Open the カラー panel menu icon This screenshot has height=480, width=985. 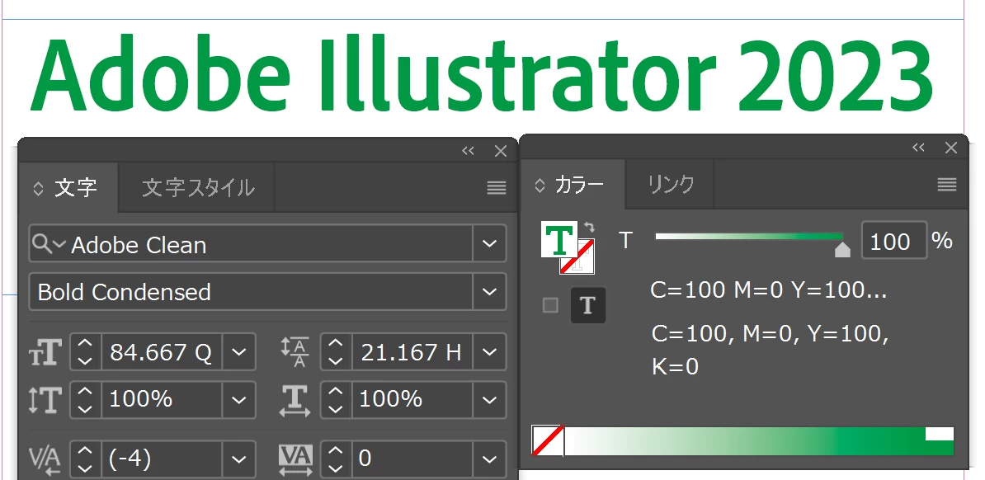pyautogui.click(x=946, y=184)
